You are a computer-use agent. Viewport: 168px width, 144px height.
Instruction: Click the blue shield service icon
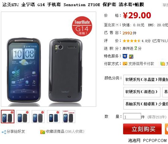click(125, 56)
